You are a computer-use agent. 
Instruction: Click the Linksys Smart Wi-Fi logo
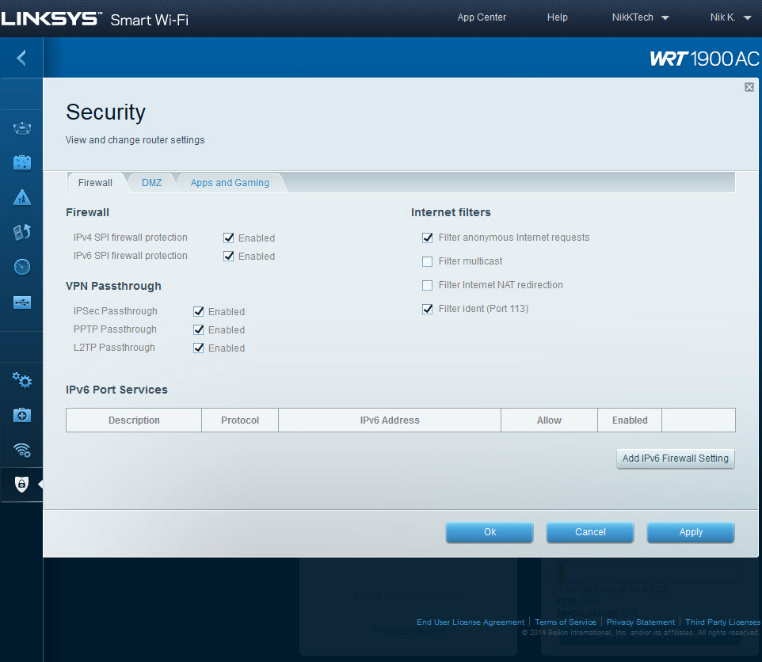click(x=94, y=20)
